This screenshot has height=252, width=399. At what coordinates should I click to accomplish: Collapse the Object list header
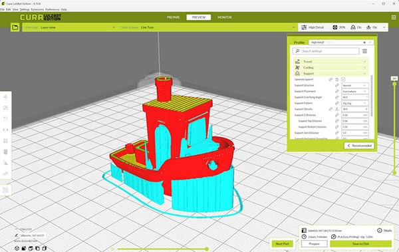[23, 229]
